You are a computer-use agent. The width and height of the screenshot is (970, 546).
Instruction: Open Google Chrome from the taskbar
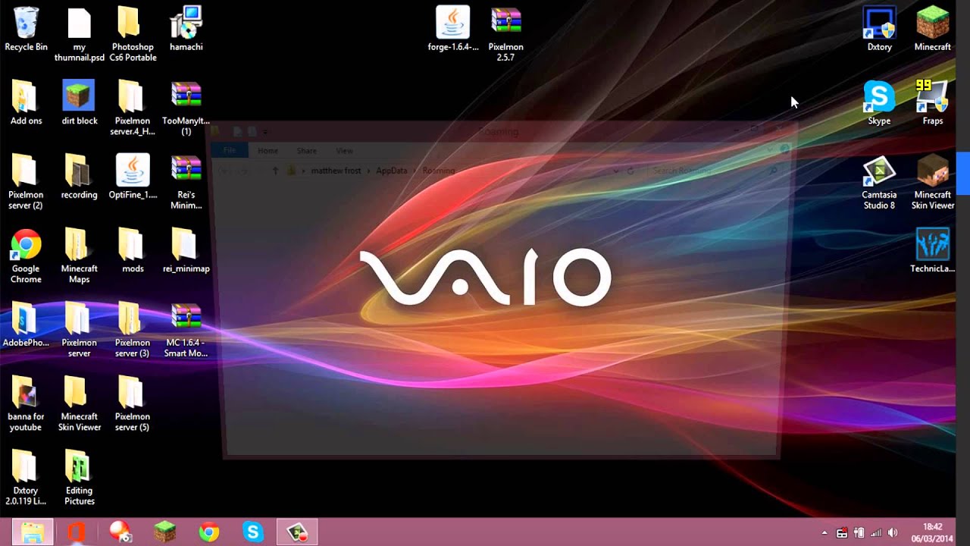pos(209,532)
